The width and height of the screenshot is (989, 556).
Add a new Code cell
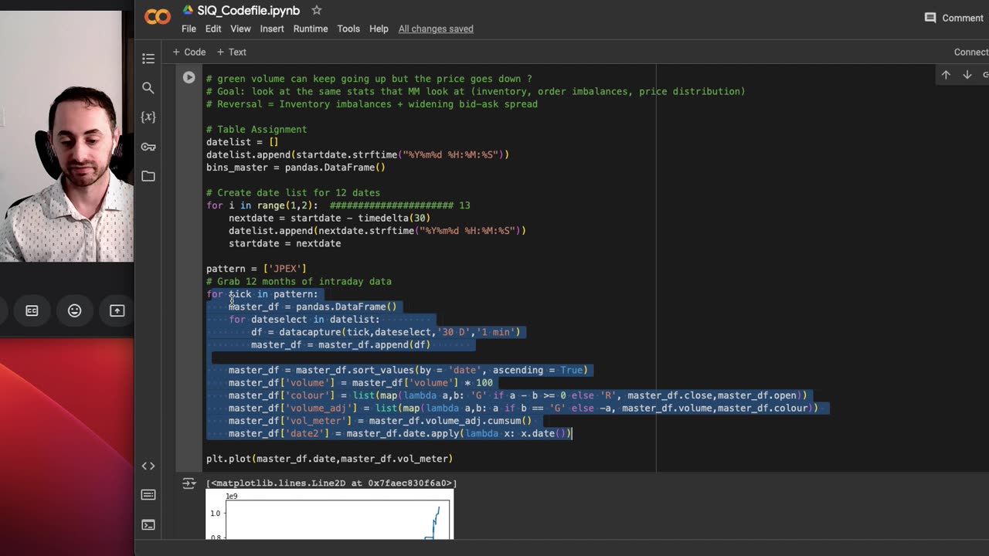point(189,52)
